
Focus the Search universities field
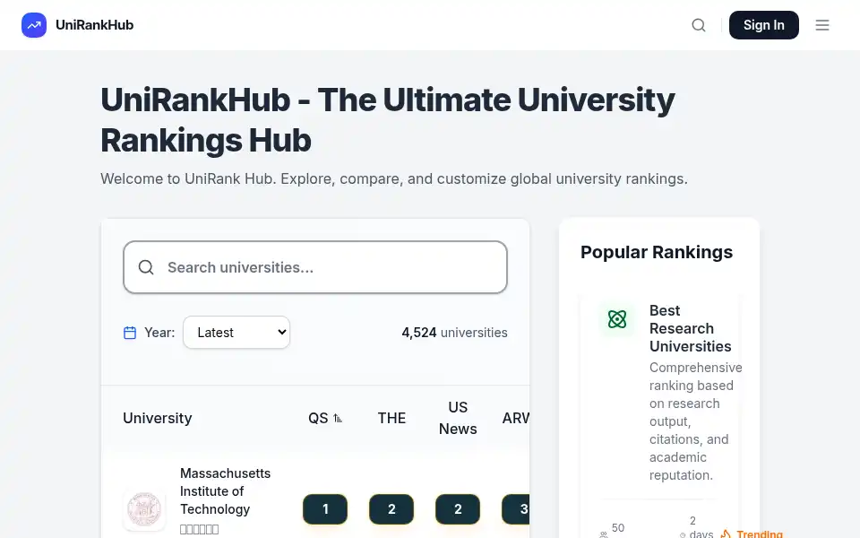click(314, 267)
